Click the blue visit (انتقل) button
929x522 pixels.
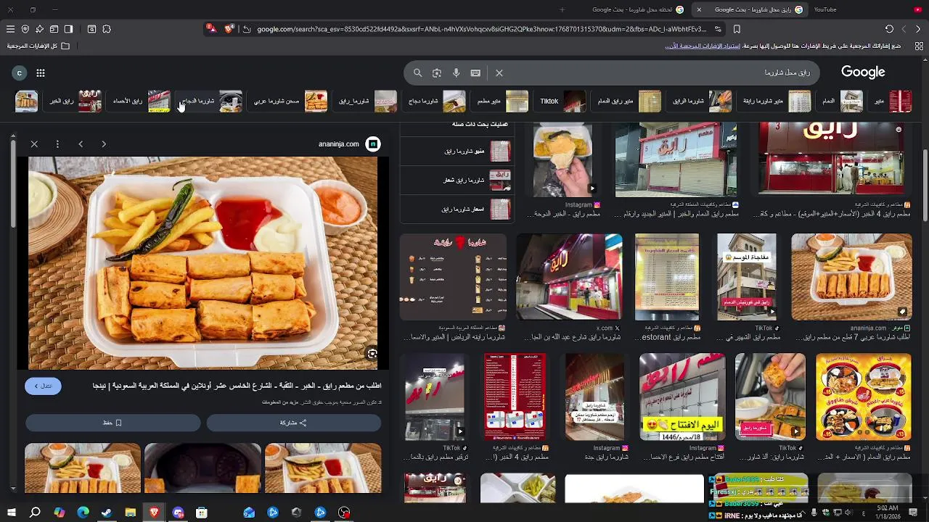coord(43,386)
